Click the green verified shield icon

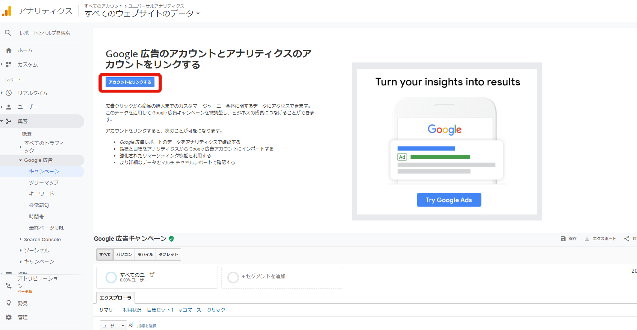click(171, 239)
